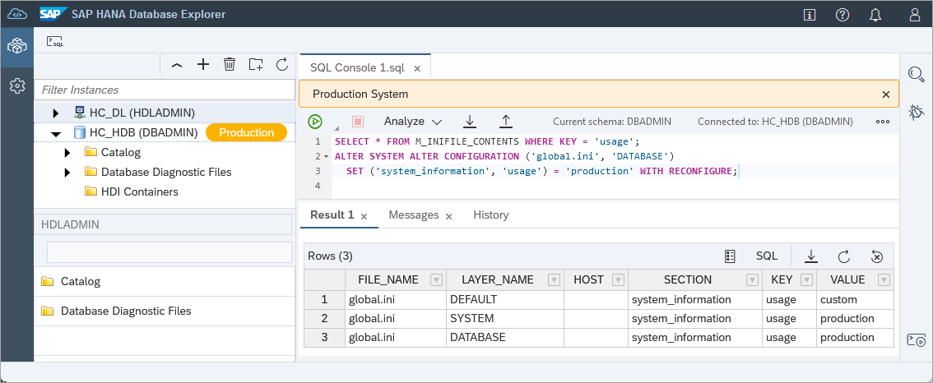Click the SQL button above results
The height and width of the screenshot is (383, 933).
pyautogui.click(x=767, y=256)
